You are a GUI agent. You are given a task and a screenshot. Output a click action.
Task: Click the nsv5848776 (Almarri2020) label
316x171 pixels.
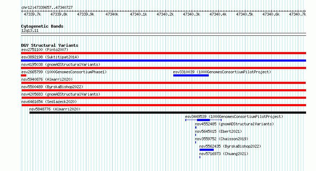[55, 109]
